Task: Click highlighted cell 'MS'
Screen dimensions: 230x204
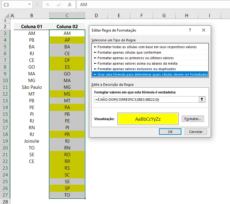Action: [x=67, y=94]
